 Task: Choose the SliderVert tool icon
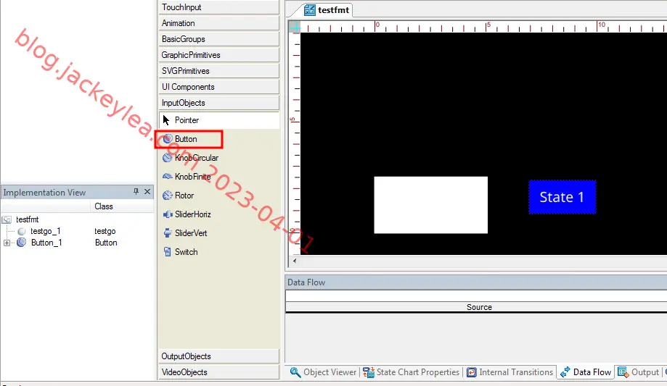click(168, 233)
